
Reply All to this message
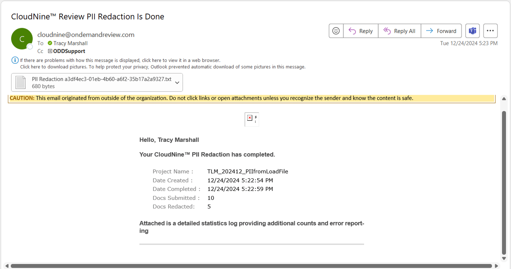point(399,31)
